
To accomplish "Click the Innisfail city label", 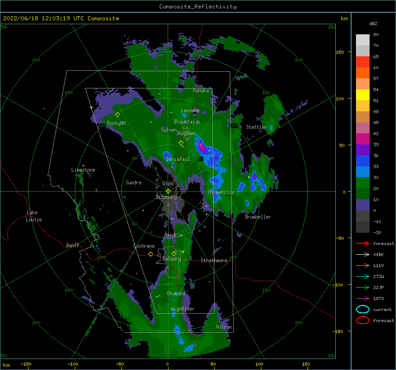I will pyautogui.click(x=178, y=159).
